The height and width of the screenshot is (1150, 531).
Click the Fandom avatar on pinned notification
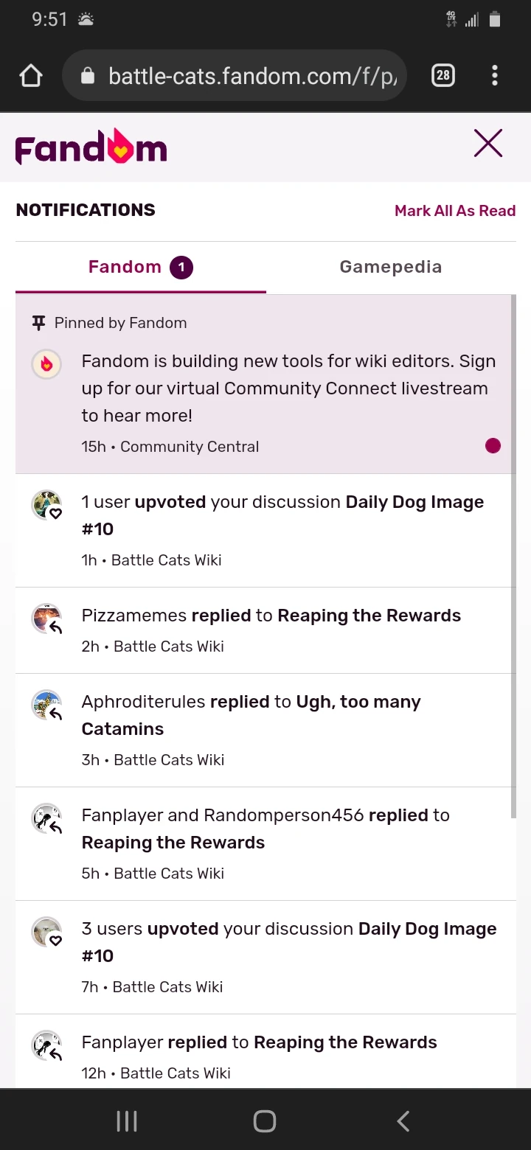click(x=46, y=364)
